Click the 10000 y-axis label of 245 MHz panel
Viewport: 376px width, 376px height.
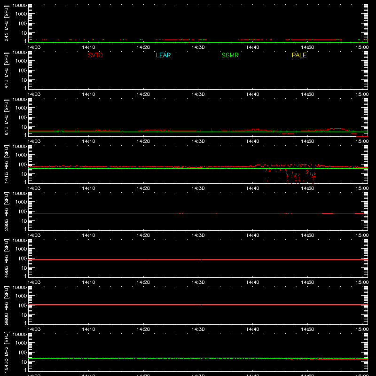20,6
